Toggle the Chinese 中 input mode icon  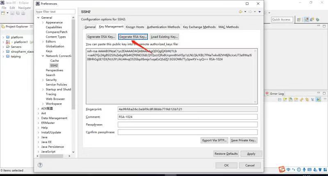click(289, 169)
